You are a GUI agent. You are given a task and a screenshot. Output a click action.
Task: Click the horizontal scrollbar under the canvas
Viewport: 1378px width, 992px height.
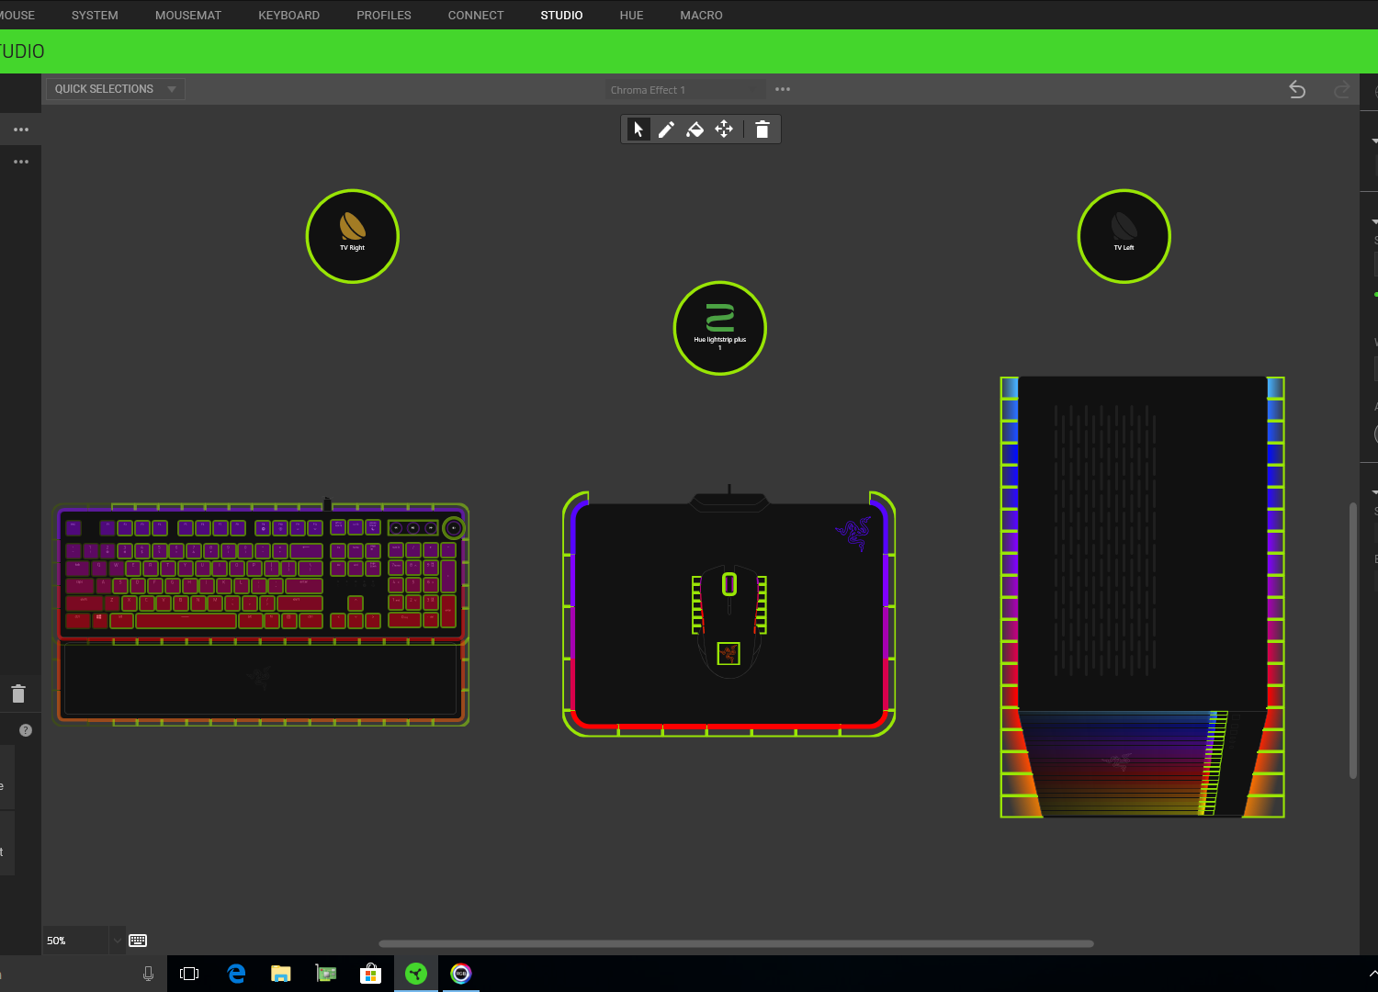tap(735, 943)
